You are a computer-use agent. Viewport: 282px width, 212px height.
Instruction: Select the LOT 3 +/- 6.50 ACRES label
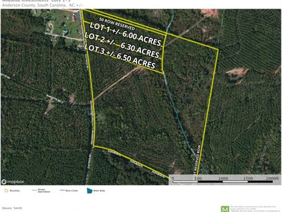click(120, 56)
